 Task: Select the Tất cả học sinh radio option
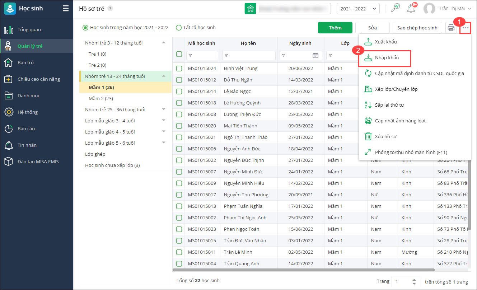pos(179,28)
